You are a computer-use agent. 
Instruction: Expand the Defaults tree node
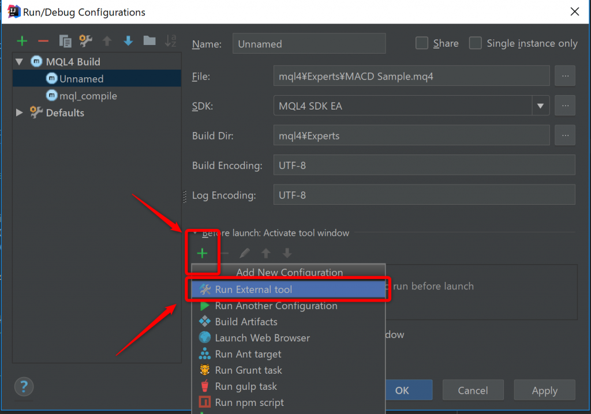(x=20, y=113)
